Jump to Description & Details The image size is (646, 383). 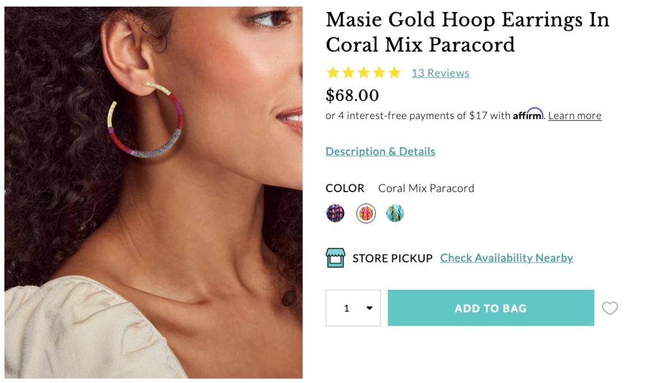(x=380, y=151)
